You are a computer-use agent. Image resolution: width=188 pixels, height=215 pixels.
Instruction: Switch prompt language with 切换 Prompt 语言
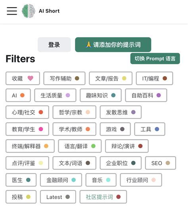[x=155, y=58]
